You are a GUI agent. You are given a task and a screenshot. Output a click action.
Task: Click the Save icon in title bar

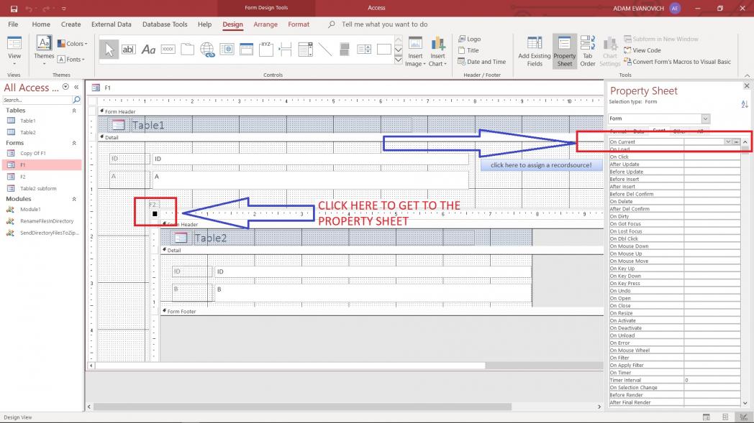(x=14, y=8)
